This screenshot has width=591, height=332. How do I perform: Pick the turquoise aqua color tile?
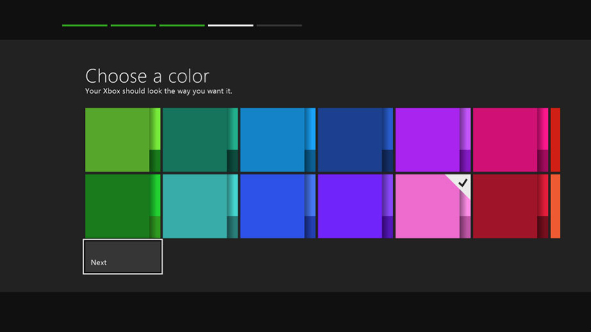coord(200,206)
